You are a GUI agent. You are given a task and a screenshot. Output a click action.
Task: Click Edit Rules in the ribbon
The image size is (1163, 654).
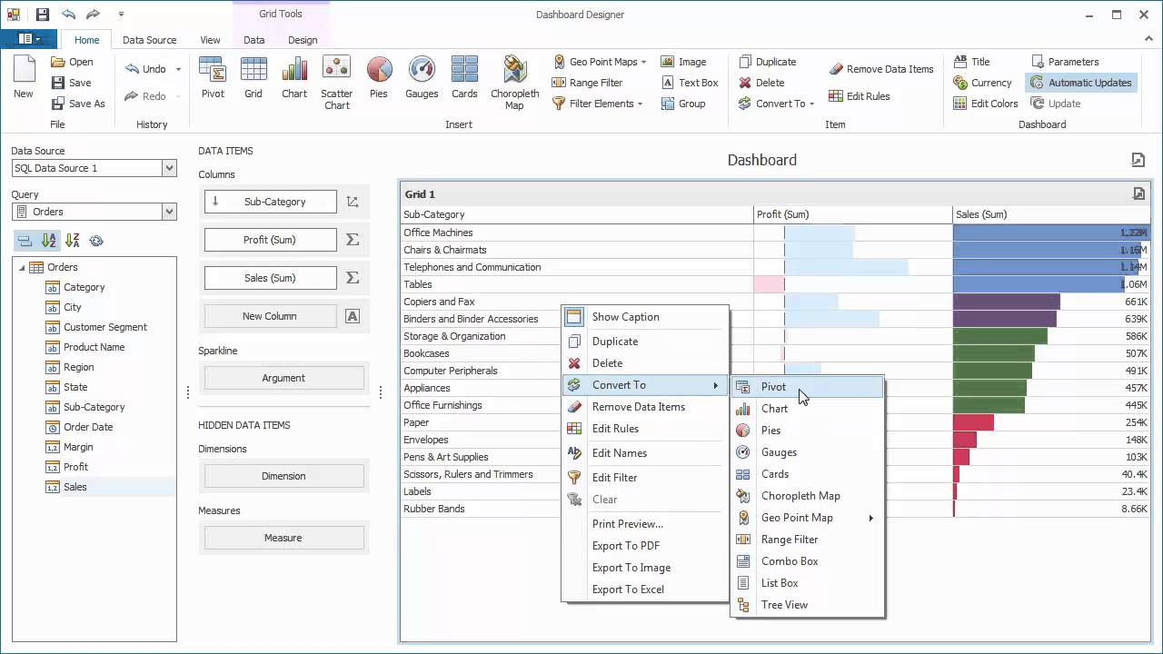pos(859,96)
